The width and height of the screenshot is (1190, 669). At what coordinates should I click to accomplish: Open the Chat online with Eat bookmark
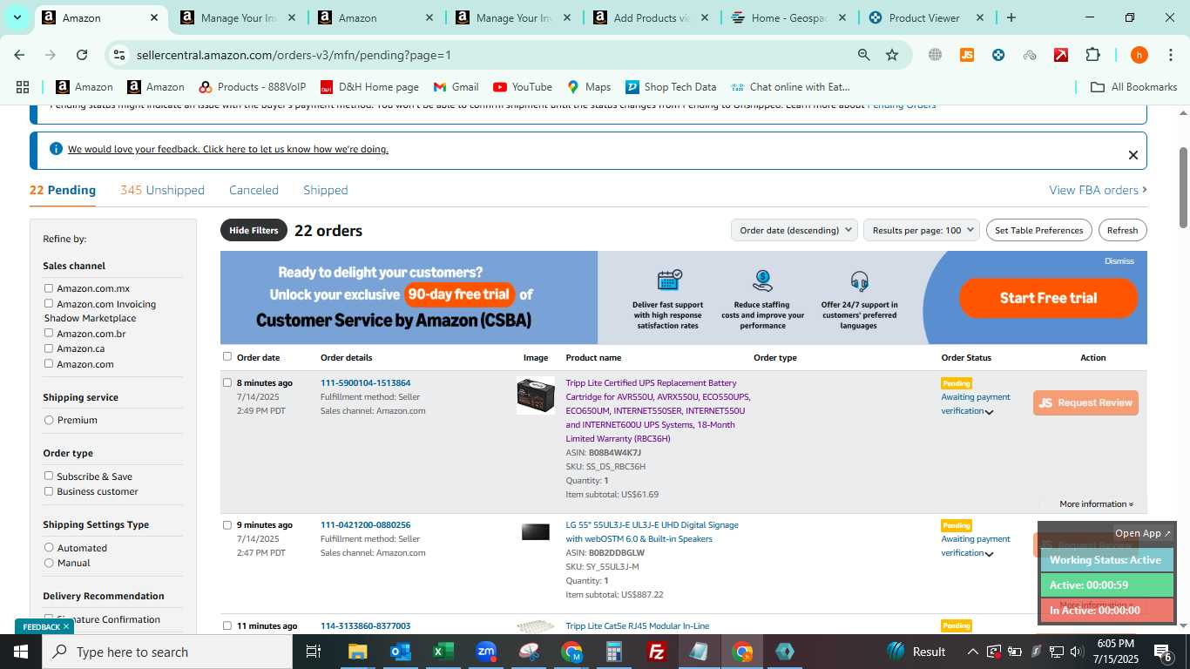click(790, 87)
